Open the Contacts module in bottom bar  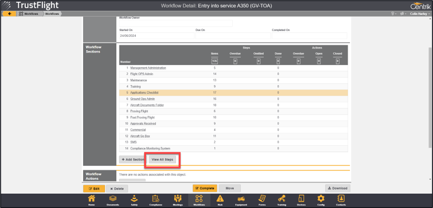[341, 200]
